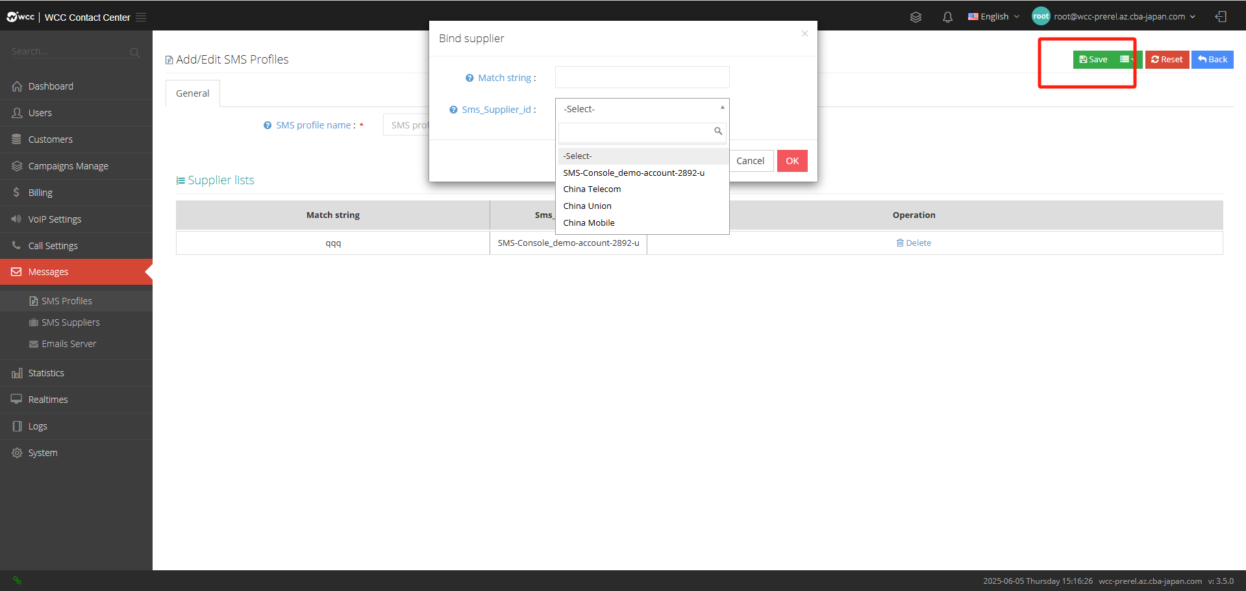Click the sidebar collapse hamburger icon
This screenshot has width=1246, height=591.
pos(141,18)
